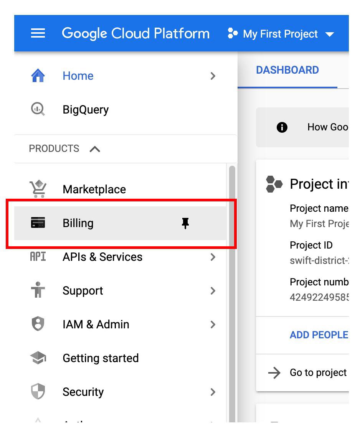Click the Marketplace shopping cart icon
The width and height of the screenshot is (355, 430).
(38, 189)
